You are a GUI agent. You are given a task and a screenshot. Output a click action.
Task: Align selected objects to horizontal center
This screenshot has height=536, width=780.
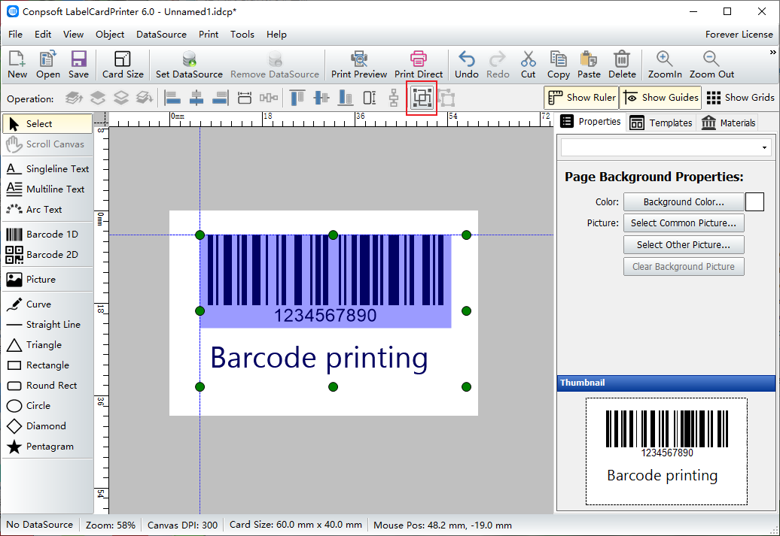(197, 98)
